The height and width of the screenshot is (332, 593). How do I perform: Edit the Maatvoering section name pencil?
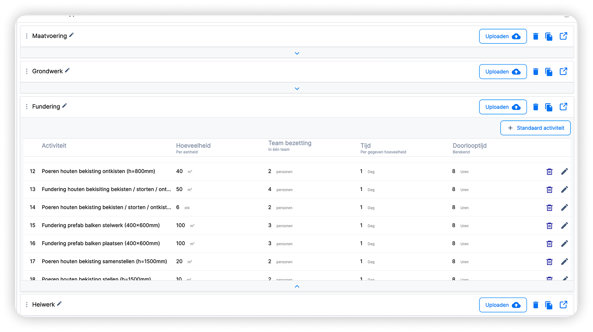point(71,35)
